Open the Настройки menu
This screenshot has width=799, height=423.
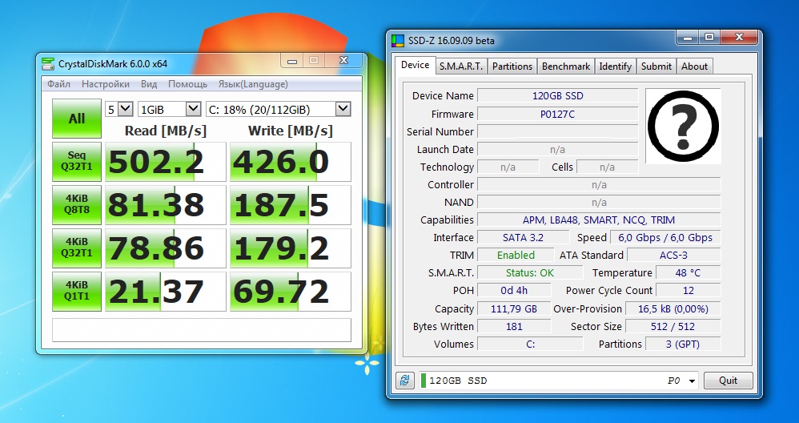[x=106, y=84]
